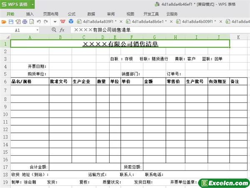The image size is (250, 188).
Task: Click the 零售价 header cell
Action: tap(175, 81)
